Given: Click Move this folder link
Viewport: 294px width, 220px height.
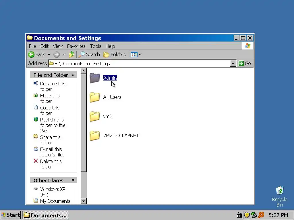Looking at the screenshot, I should pyautogui.click(x=50, y=98).
